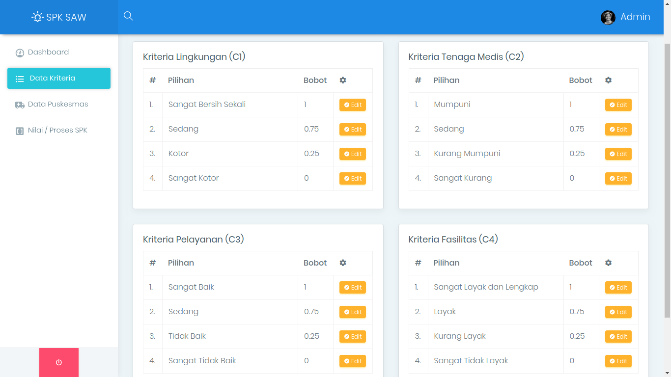Edit the Kurang Mumpuni row
The width and height of the screenshot is (671, 377).
click(618, 154)
